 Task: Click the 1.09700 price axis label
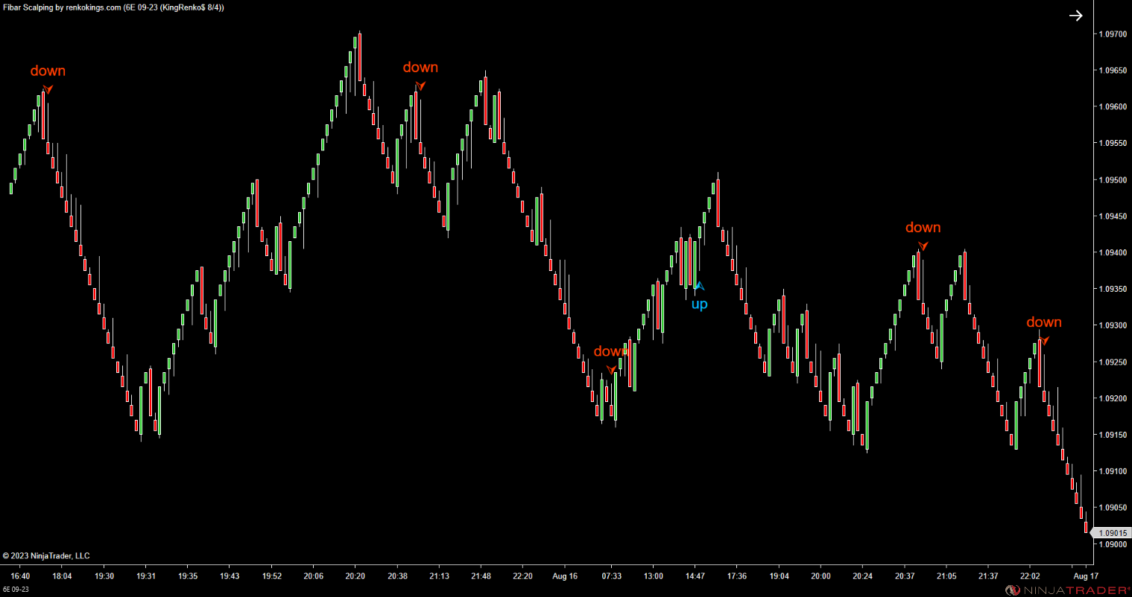(x=1111, y=34)
